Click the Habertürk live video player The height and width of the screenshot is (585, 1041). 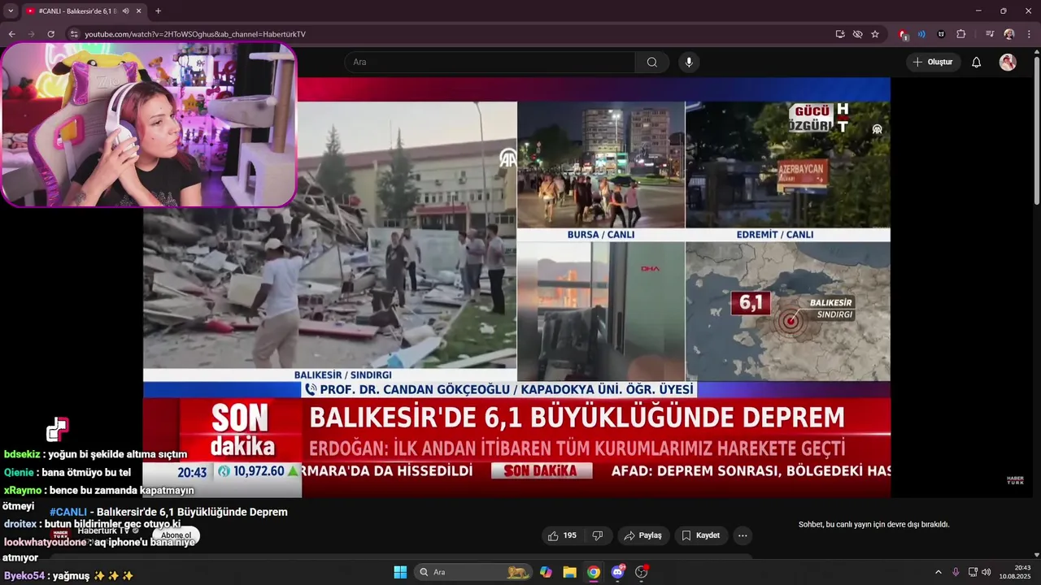[x=516, y=287]
